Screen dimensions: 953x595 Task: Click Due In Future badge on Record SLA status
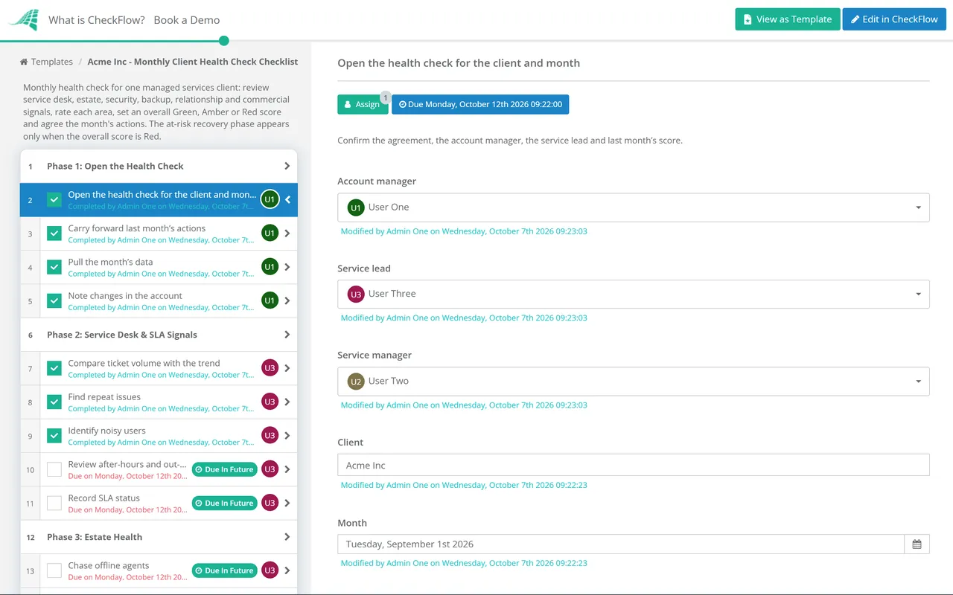225,504
